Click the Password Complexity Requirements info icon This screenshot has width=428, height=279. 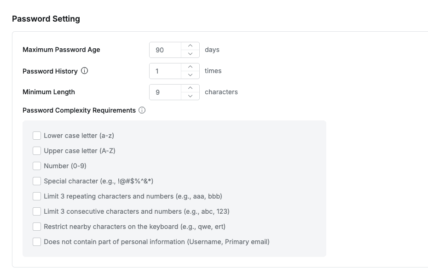coord(142,110)
